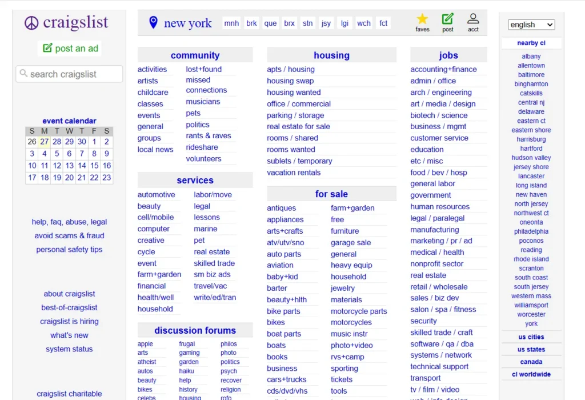Click the post an ad button
This screenshot has width=585, height=400.
pos(70,49)
